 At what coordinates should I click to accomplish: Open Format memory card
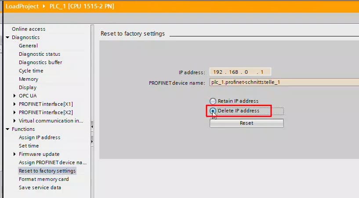tap(44, 179)
